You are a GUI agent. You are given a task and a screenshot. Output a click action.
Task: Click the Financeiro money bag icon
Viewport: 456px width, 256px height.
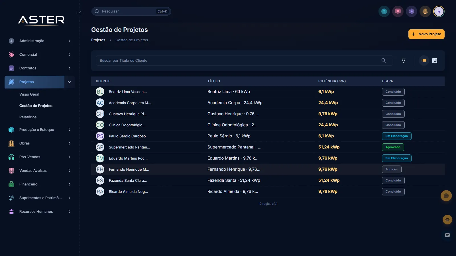click(x=11, y=184)
